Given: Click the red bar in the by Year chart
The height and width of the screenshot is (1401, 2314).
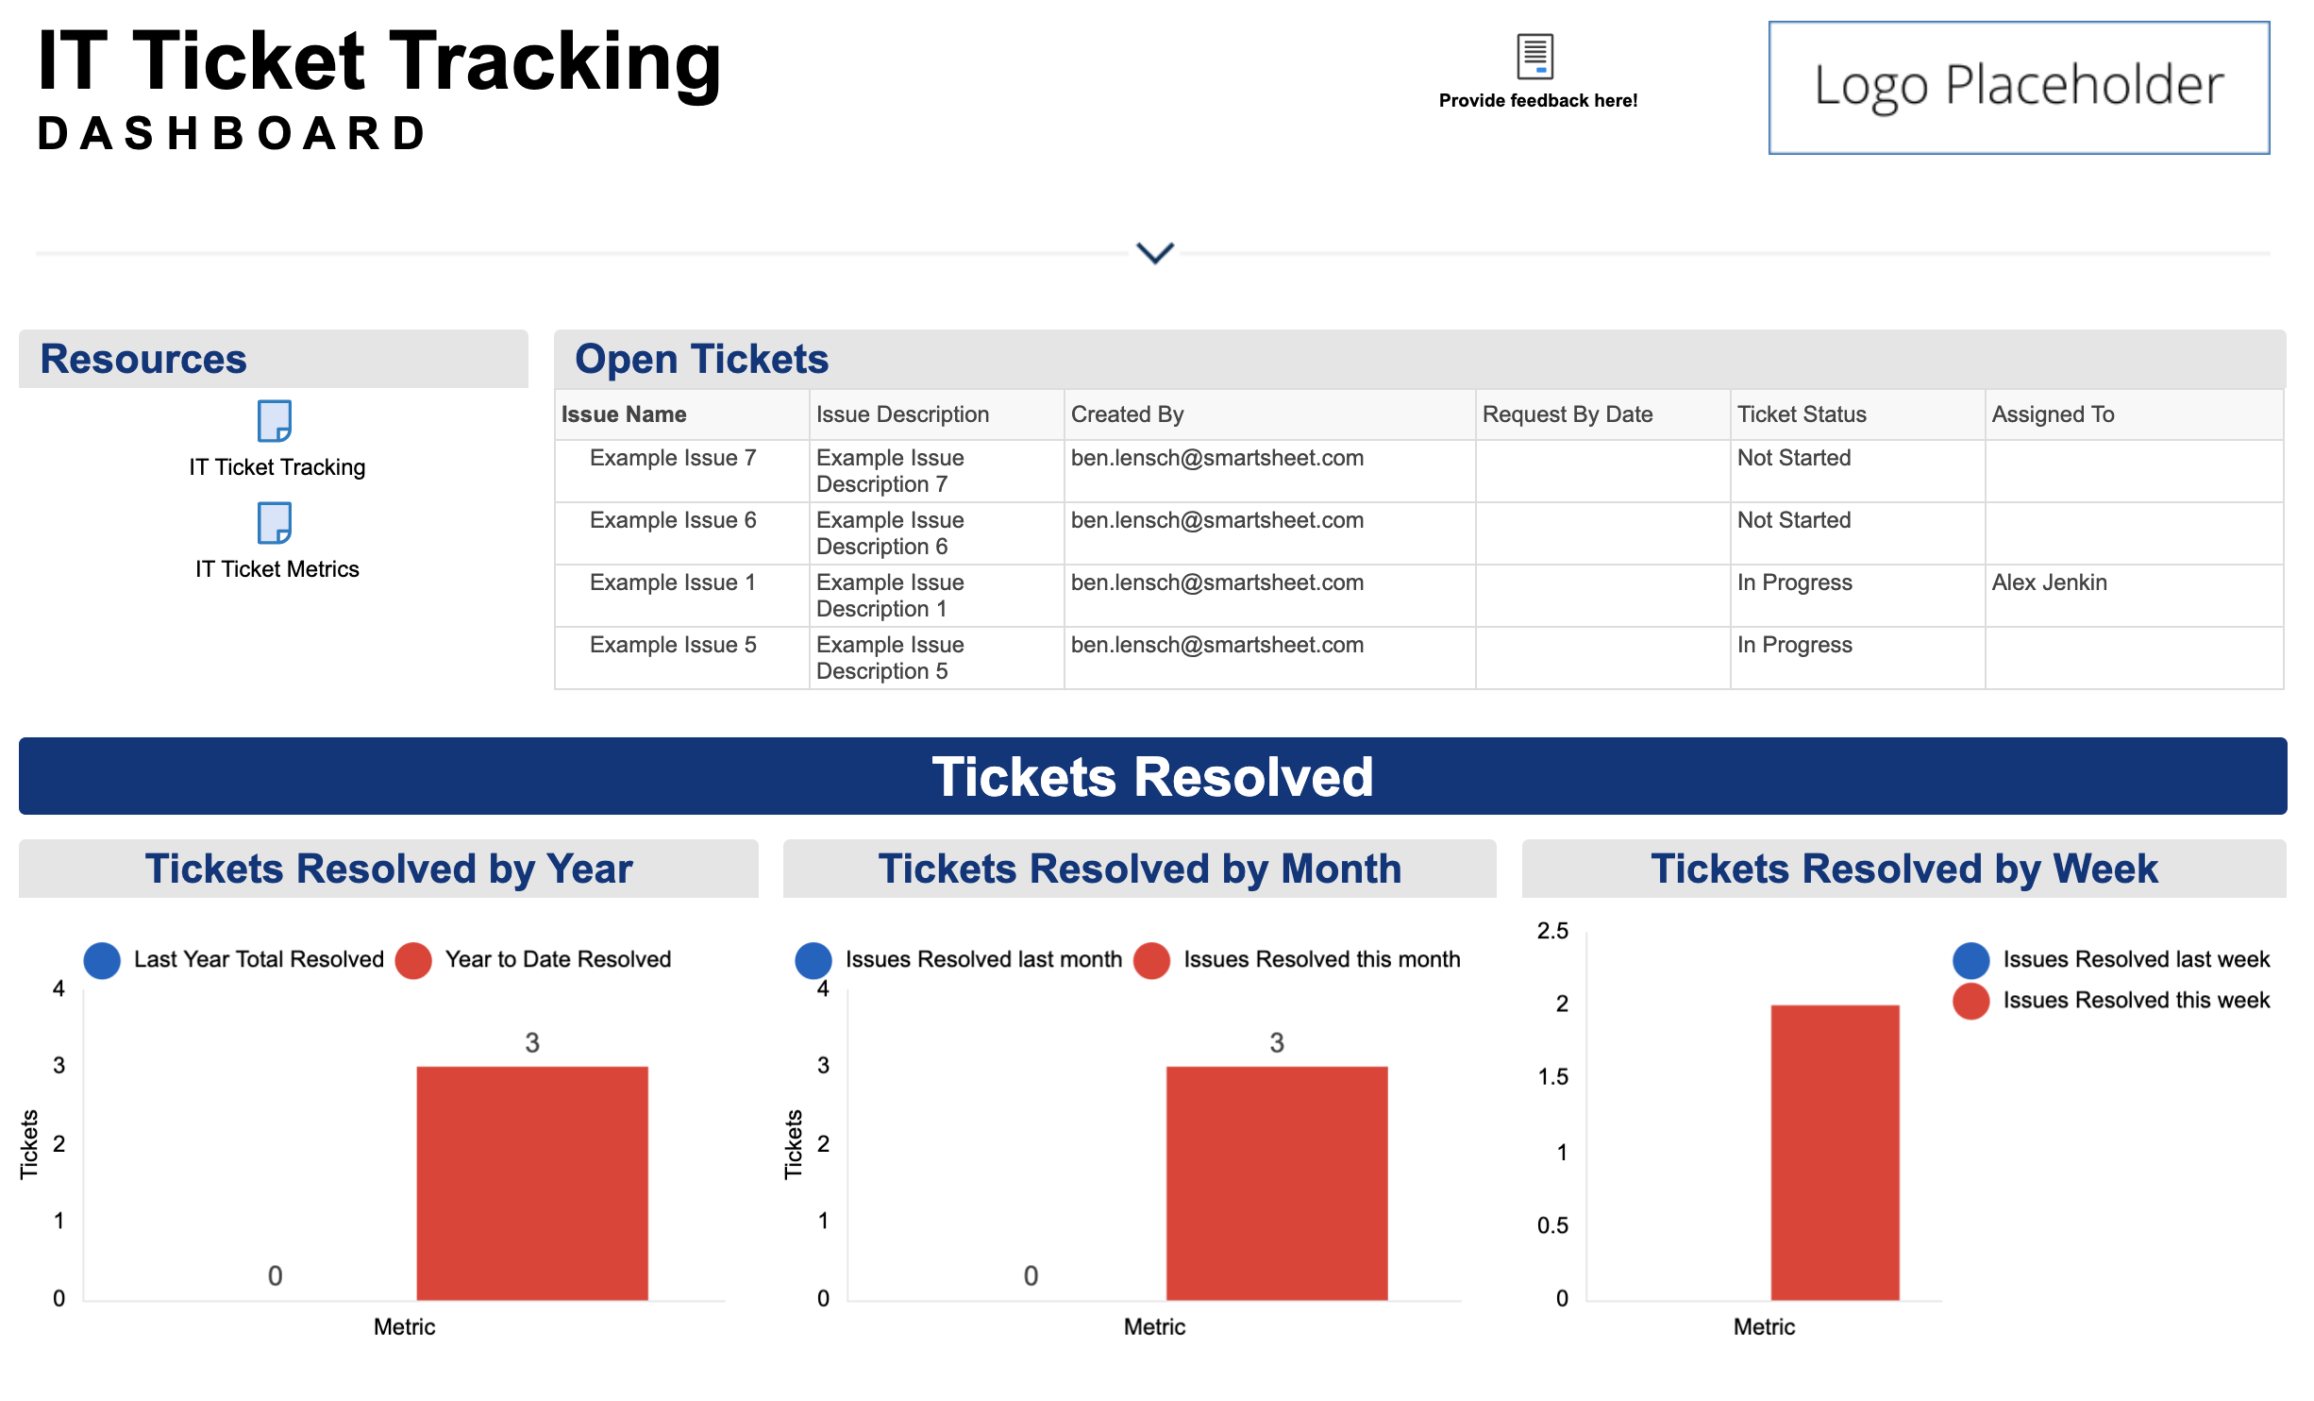Looking at the screenshot, I should tap(532, 1182).
